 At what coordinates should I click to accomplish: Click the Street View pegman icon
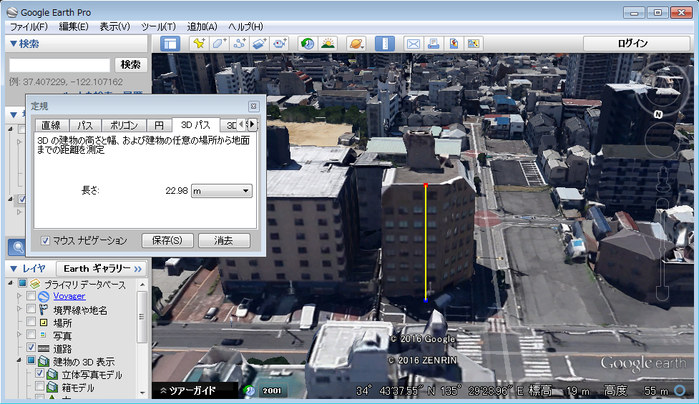point(663,179)
